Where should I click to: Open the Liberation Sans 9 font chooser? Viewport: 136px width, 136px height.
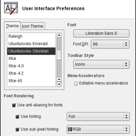click(x=101, y=33)
